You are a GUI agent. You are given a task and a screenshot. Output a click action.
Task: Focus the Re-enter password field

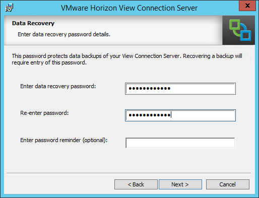point(180,115)
